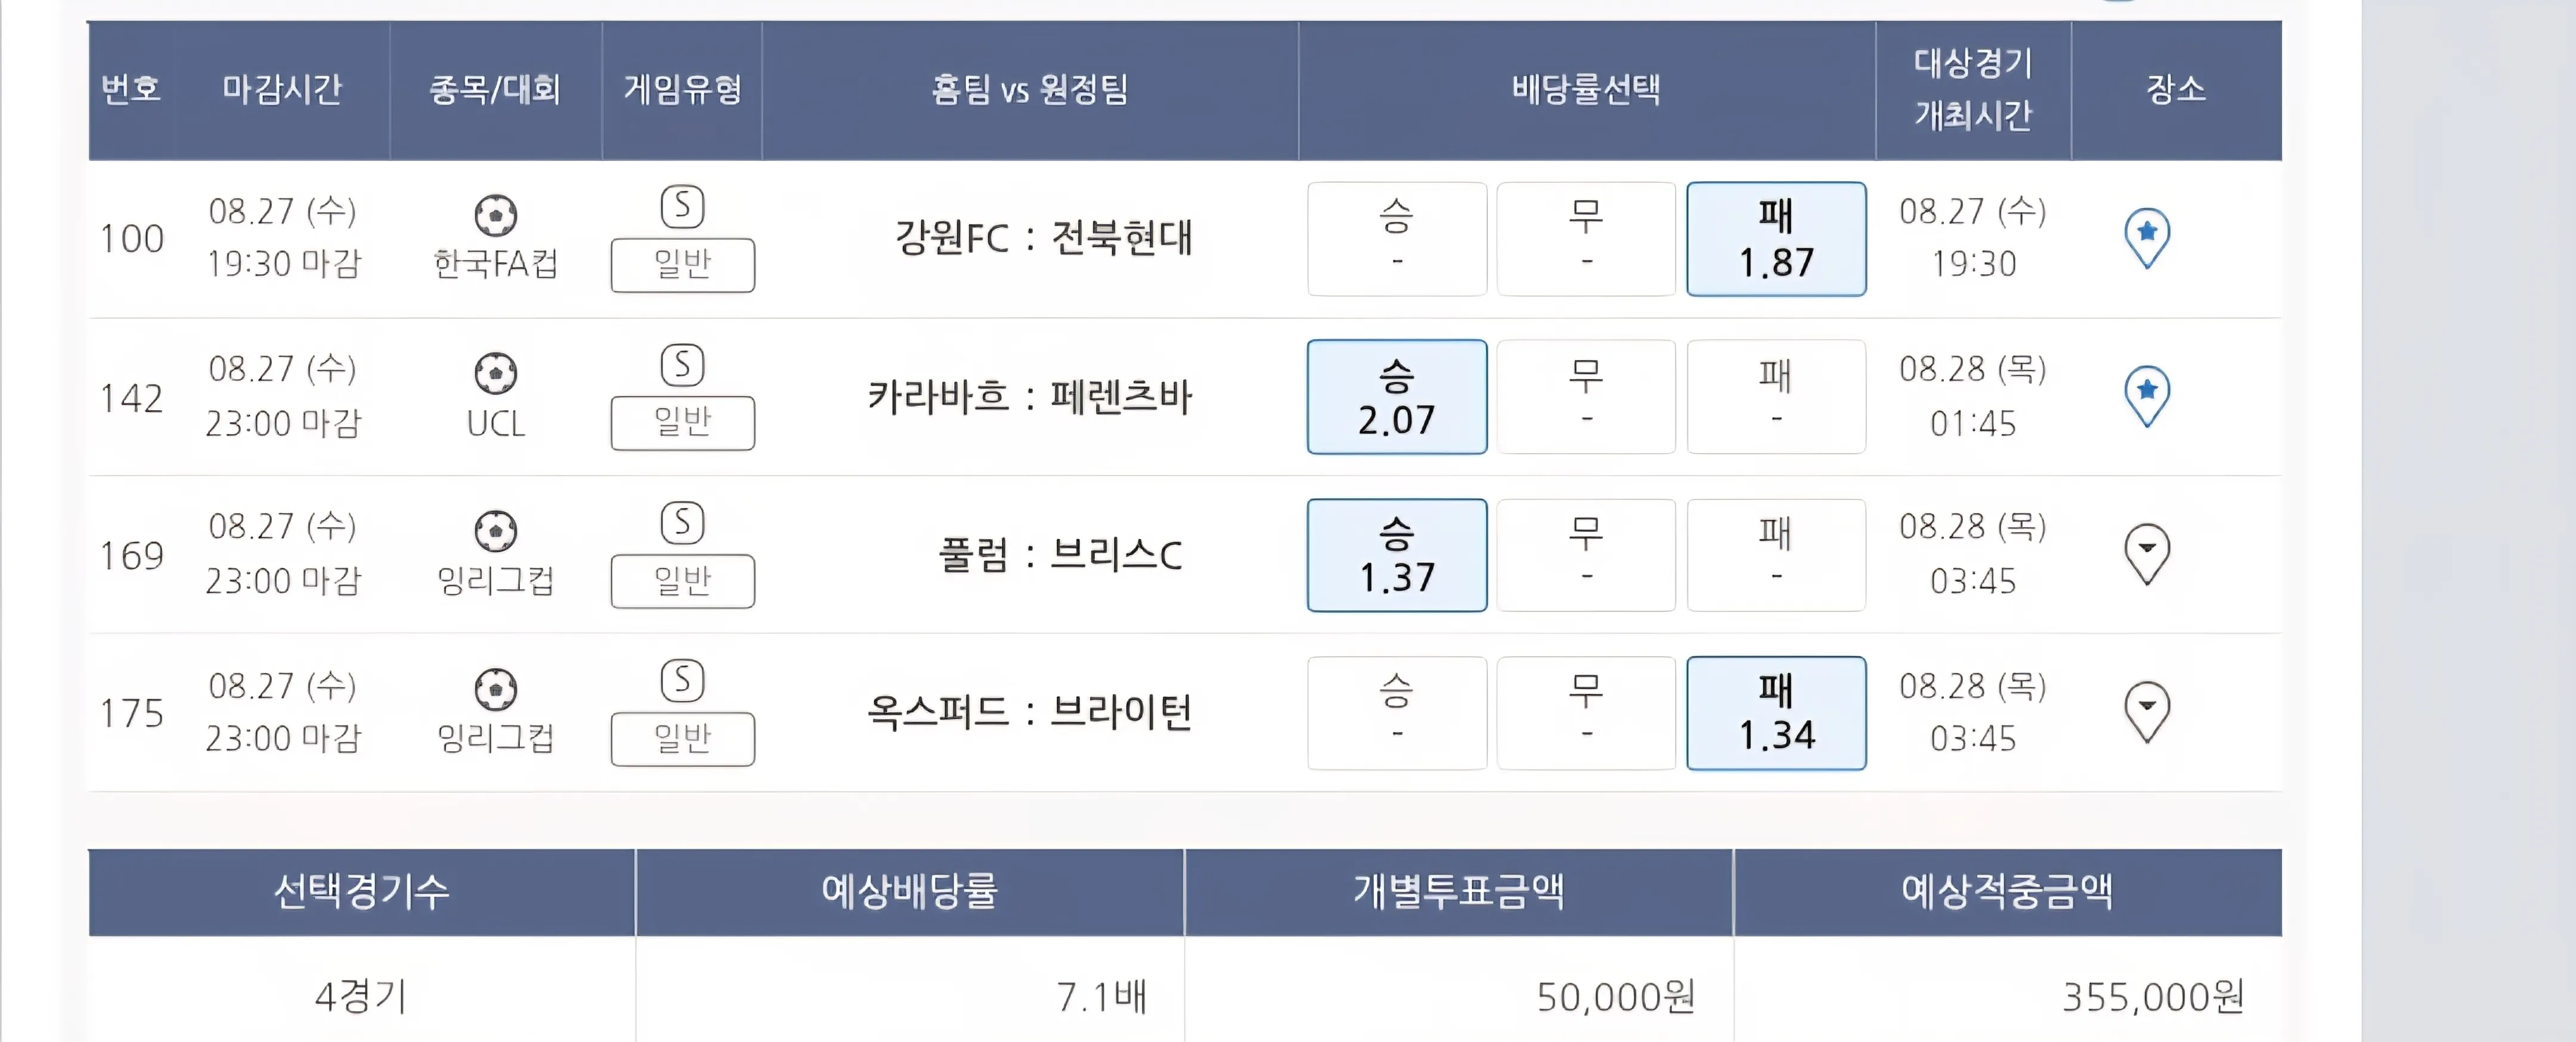Click 일반 game type in row 169

click(682, 581)
